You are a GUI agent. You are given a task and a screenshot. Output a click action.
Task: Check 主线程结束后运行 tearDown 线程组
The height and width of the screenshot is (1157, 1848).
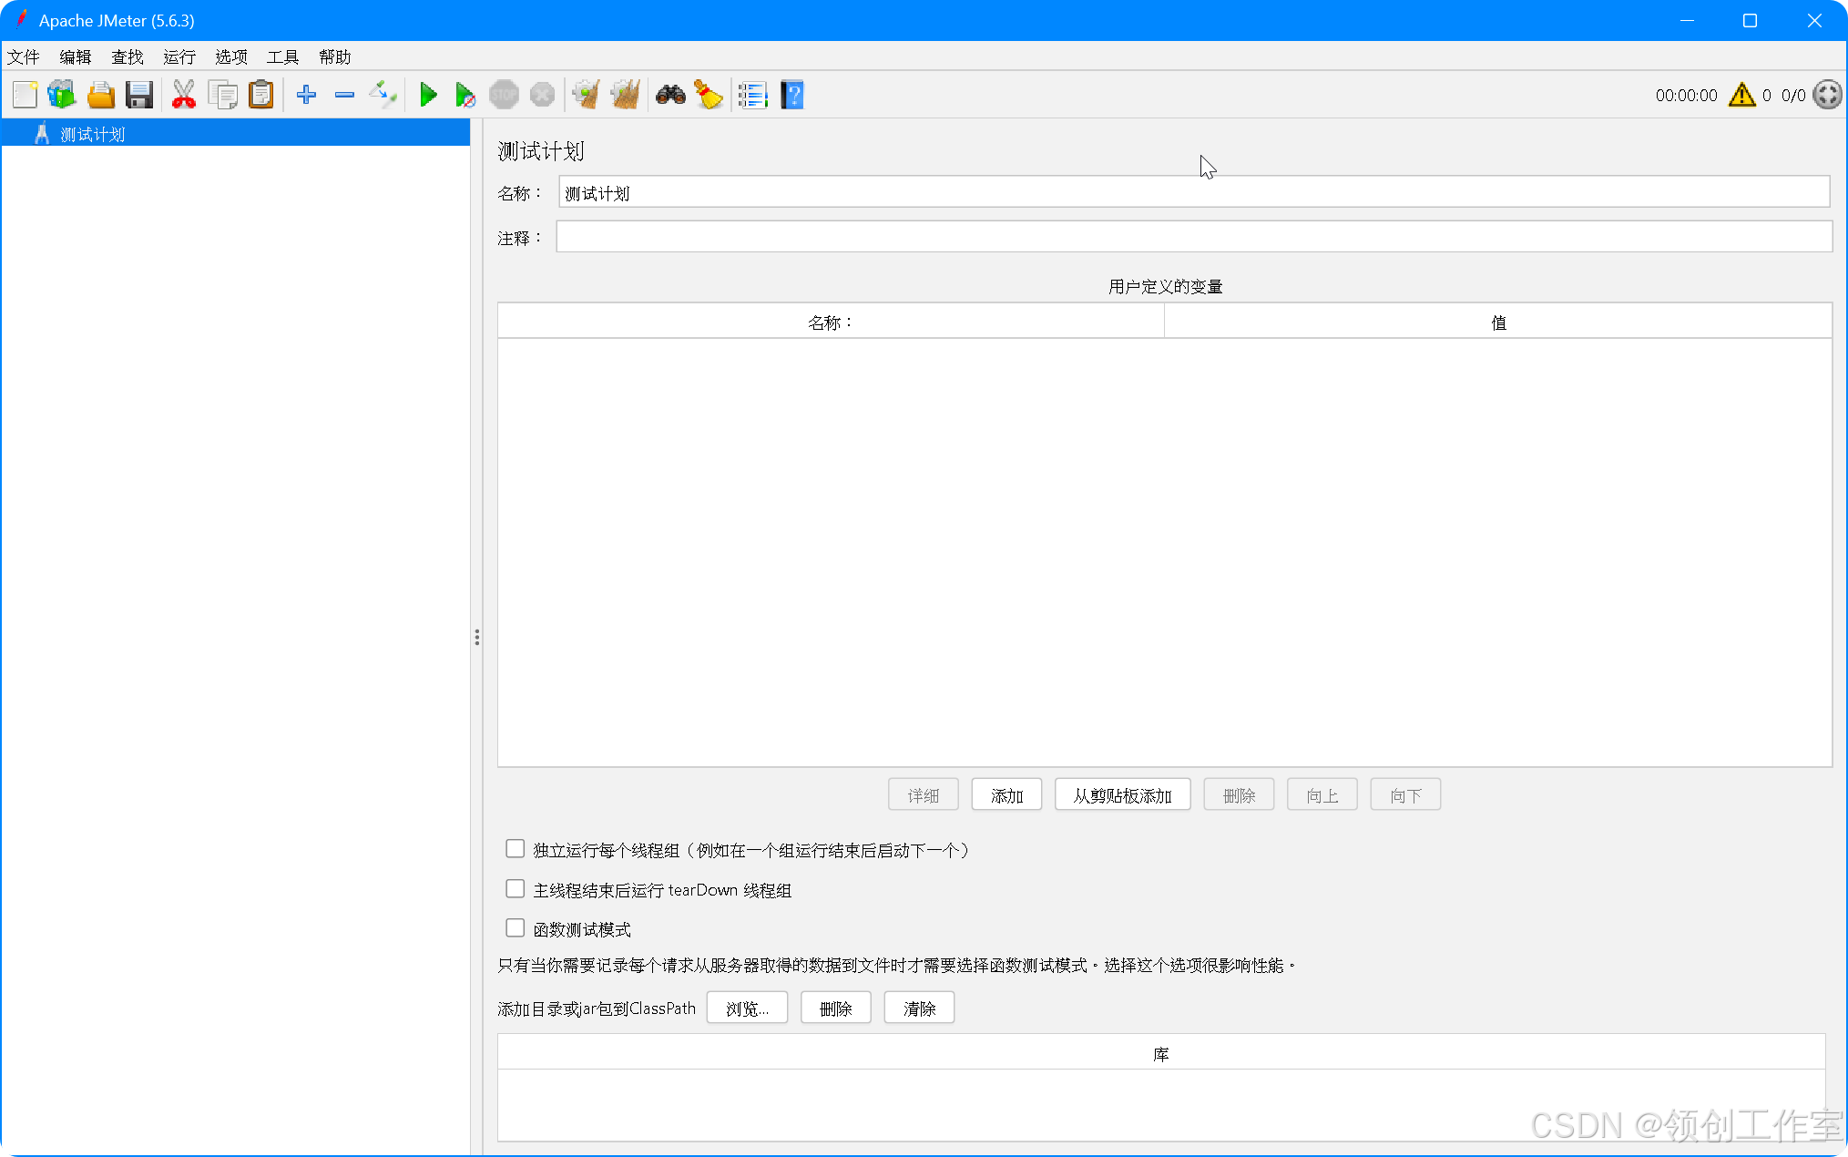[x=515, y=888]
